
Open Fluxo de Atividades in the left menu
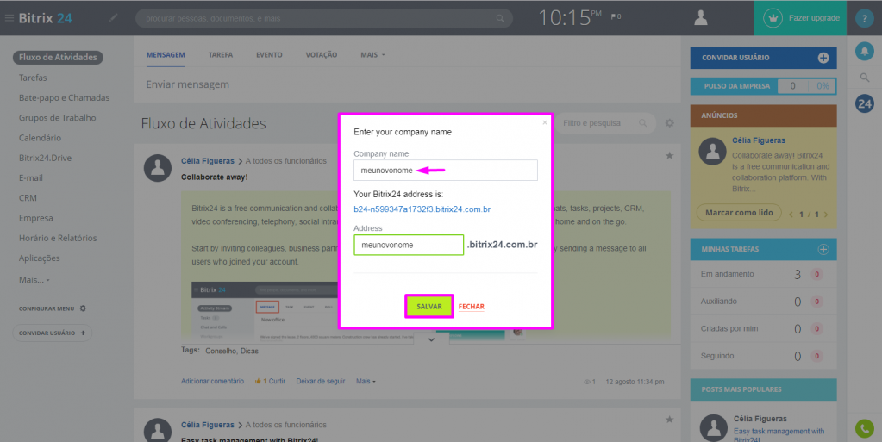58,58
